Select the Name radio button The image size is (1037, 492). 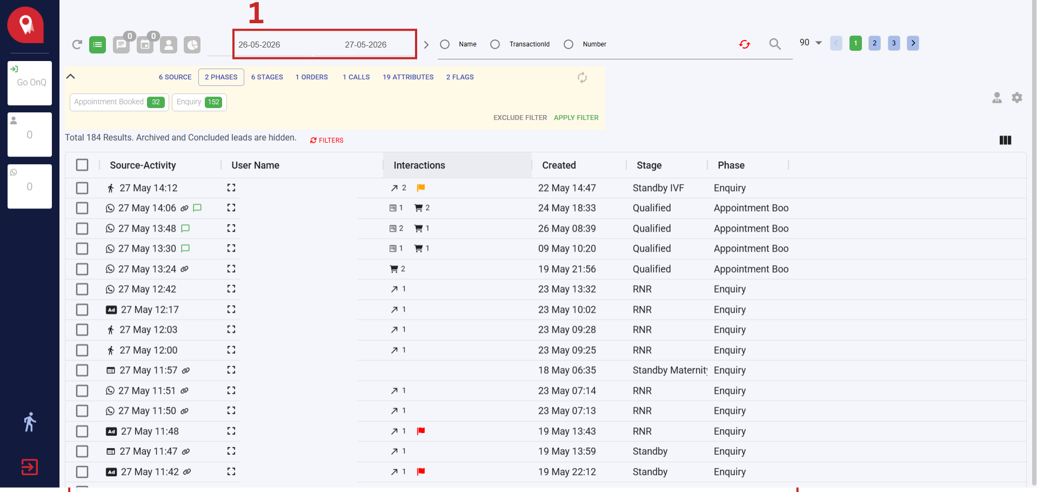(445, 44)
